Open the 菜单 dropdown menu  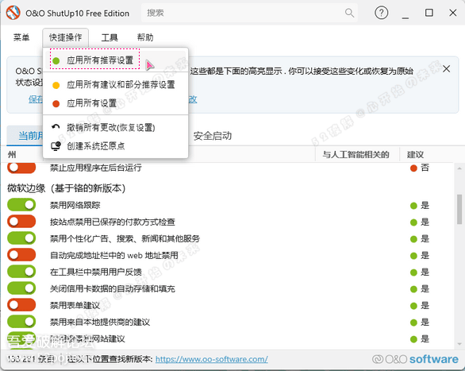point(21,37)
